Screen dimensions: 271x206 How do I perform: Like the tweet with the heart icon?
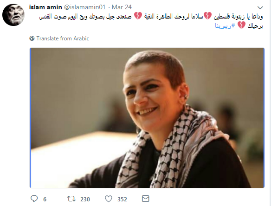click(109, 199)
